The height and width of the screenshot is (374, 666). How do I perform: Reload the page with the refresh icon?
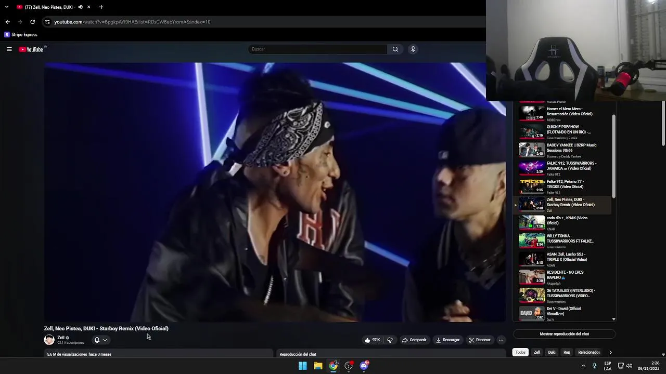[32, 22]
